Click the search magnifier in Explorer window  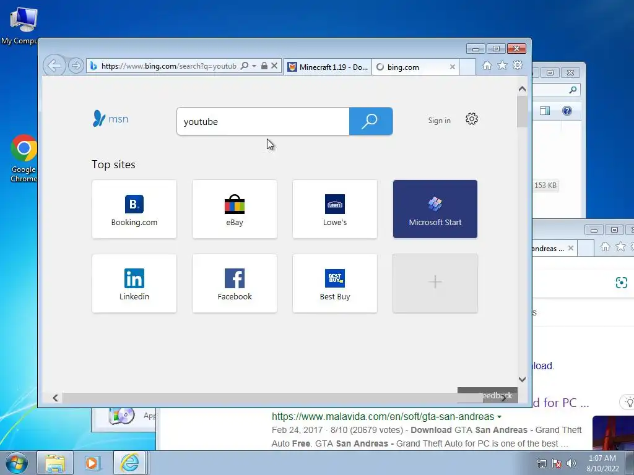(x=573, y=90)
